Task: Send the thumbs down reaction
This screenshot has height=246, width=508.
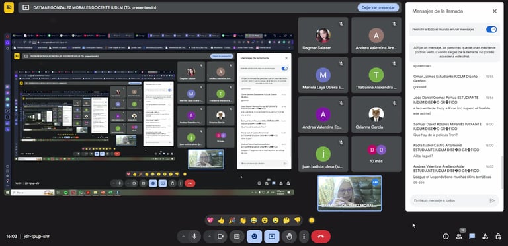Action: coord(298,220)
